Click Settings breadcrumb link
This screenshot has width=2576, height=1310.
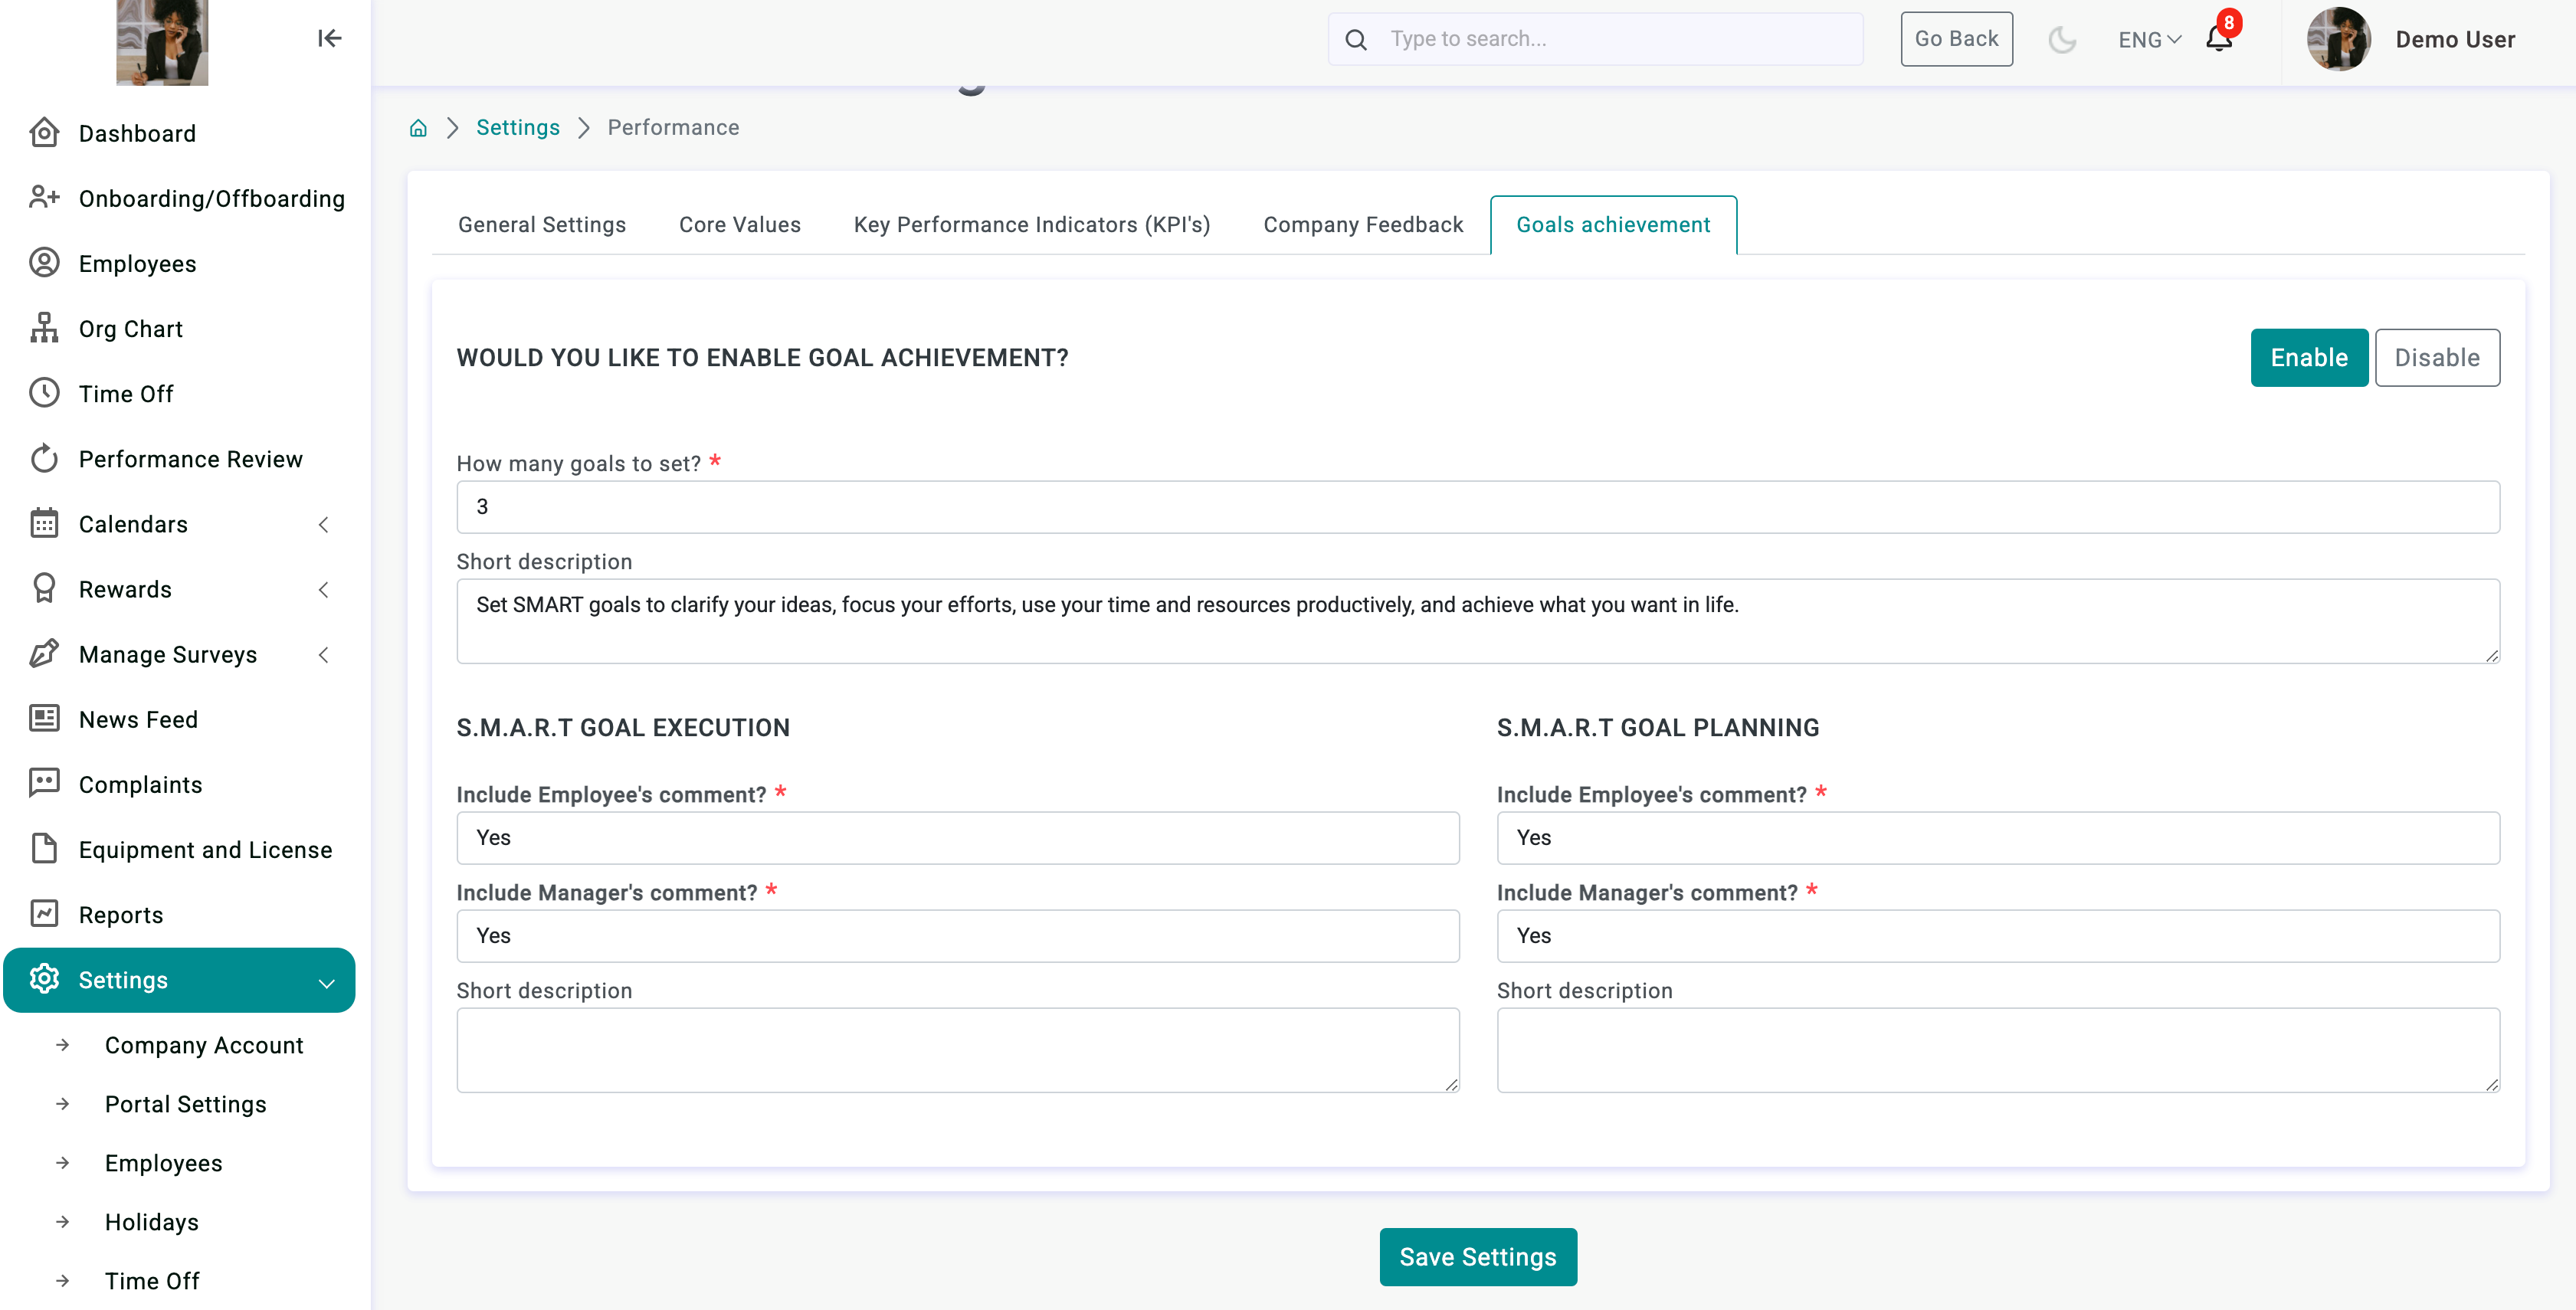tap(517, 127)
